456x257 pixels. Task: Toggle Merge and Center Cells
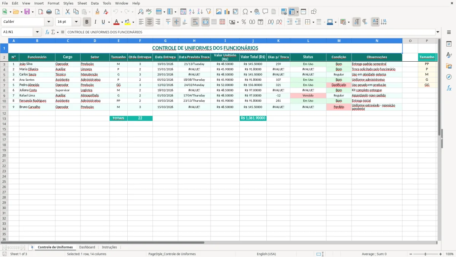click(206, 22)
